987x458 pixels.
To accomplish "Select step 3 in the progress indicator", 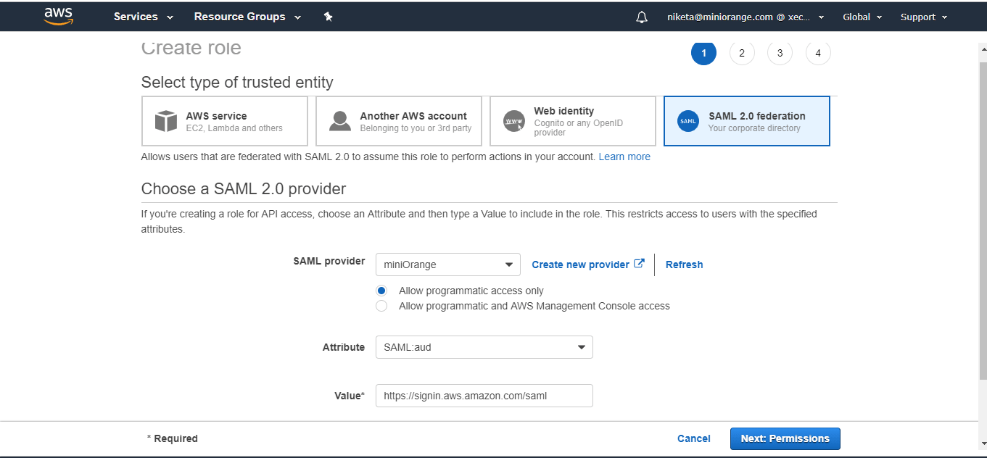I will pos(780,53).
